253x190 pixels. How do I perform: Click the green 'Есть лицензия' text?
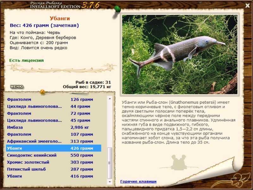pos(27,60)
